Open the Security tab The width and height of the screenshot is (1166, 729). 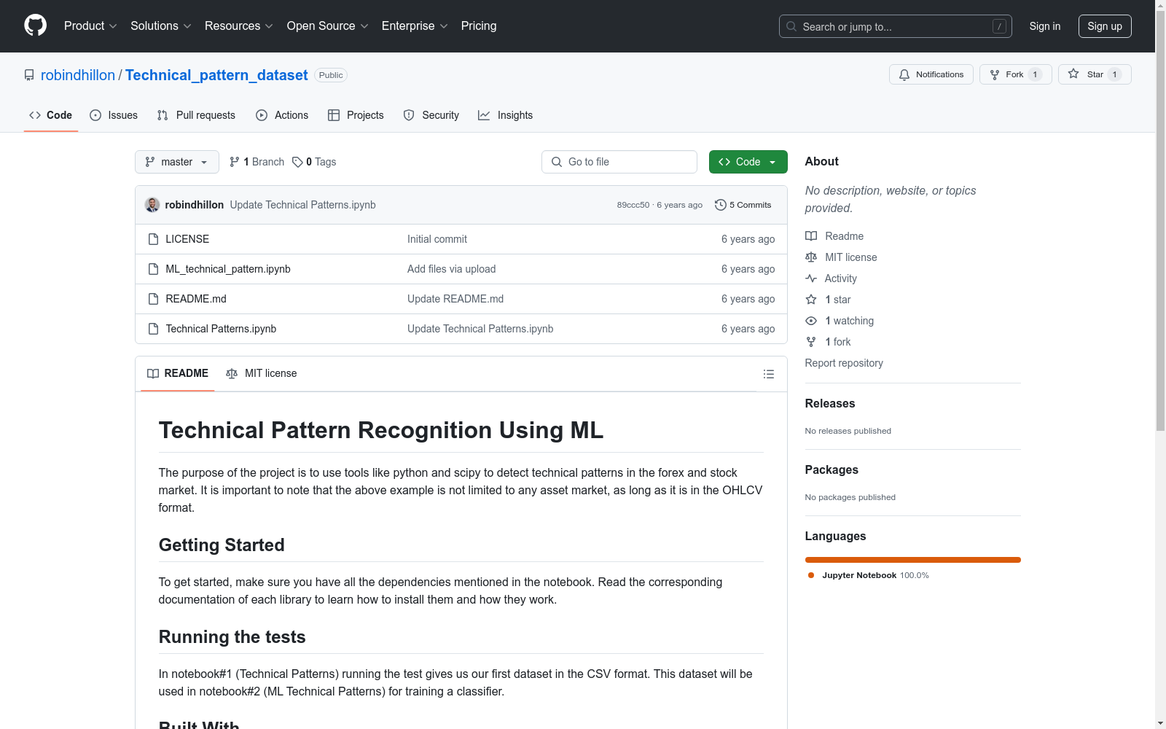pyautogui.click(x=431, y=115)
